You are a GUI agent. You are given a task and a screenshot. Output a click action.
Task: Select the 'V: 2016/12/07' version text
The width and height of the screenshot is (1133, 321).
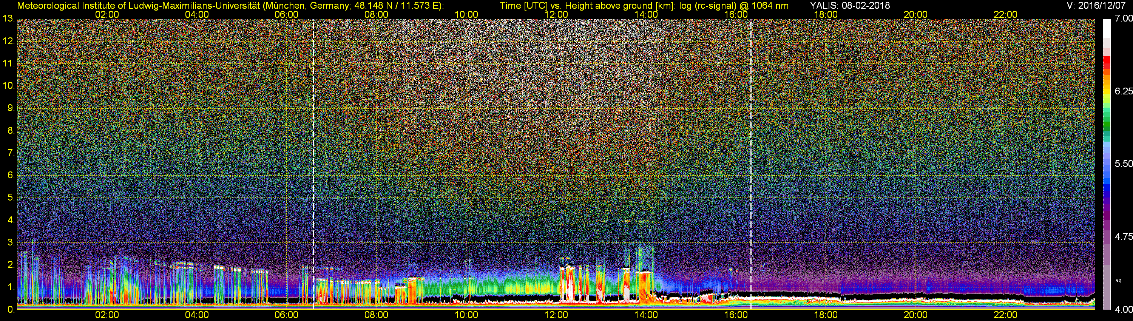pos(1095,6)
